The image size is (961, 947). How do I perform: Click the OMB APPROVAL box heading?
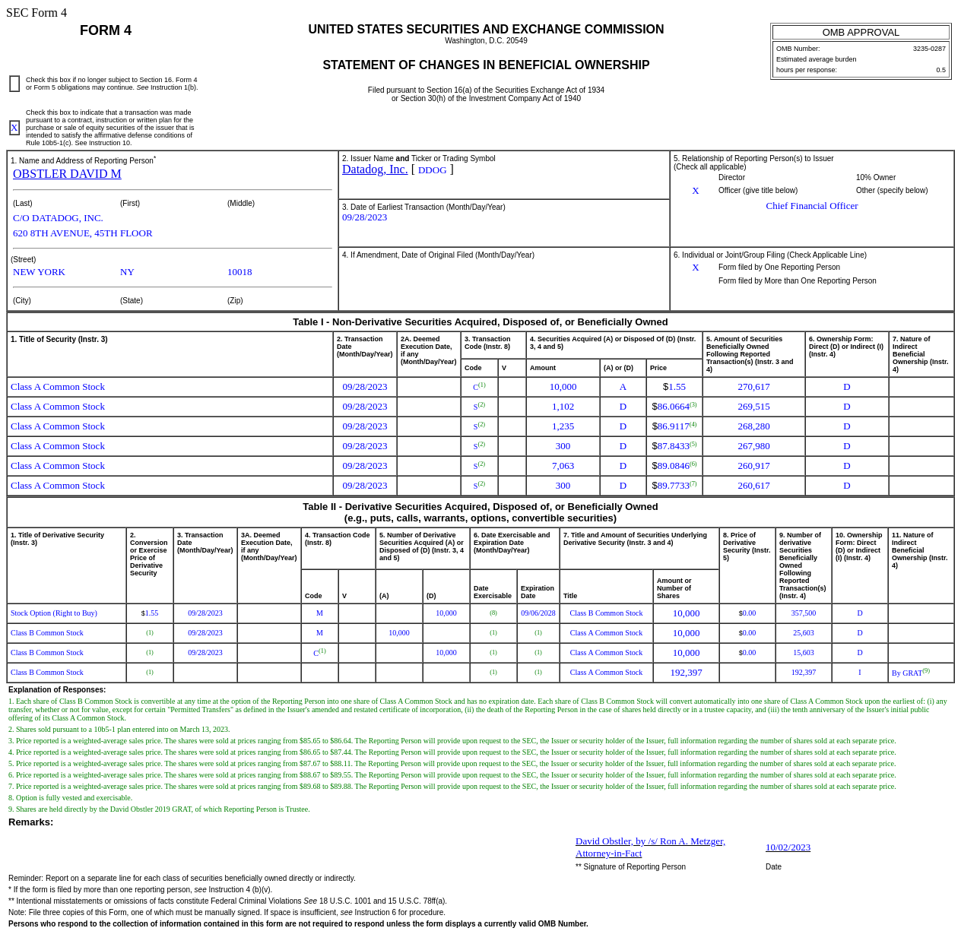click(861, 33)
